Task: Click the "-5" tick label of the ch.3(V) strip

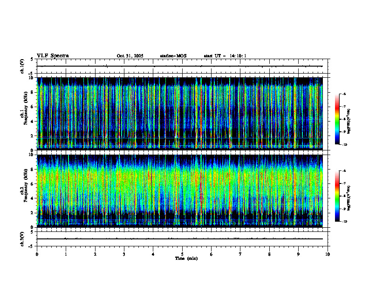Action: tap(31, 246)
